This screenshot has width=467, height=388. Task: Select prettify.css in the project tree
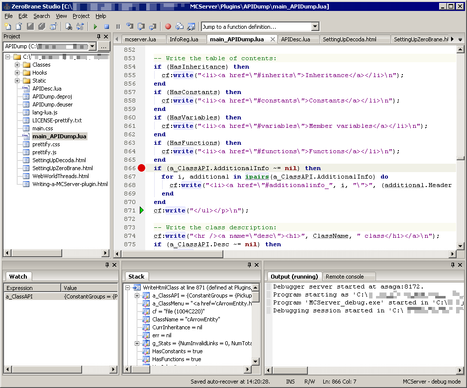click(46, 144)
